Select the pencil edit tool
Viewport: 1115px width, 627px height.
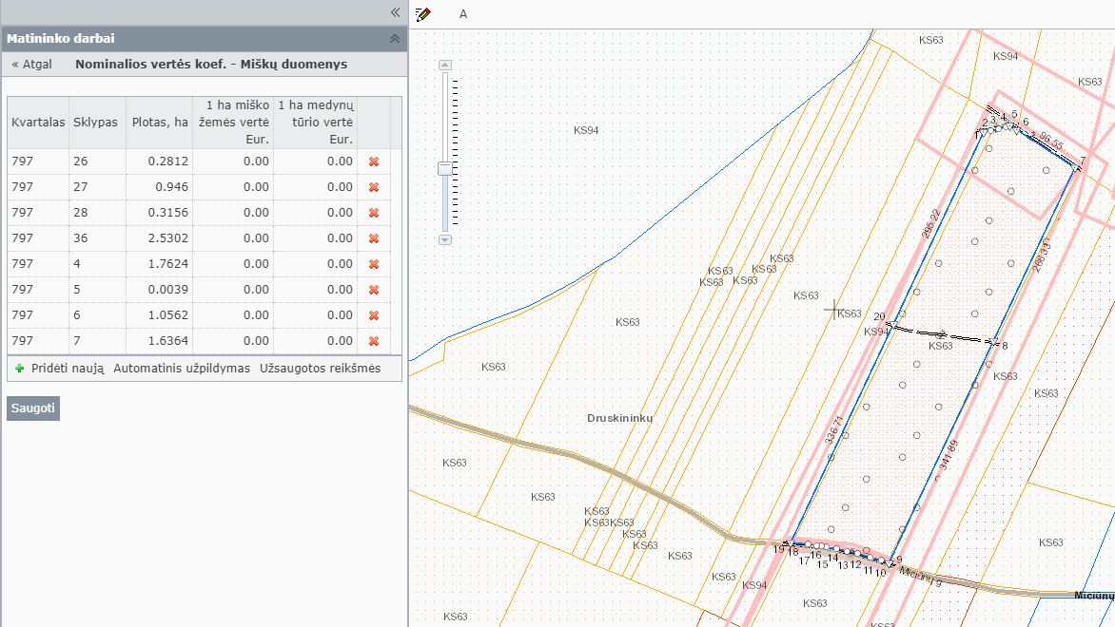tap(423, 13)
